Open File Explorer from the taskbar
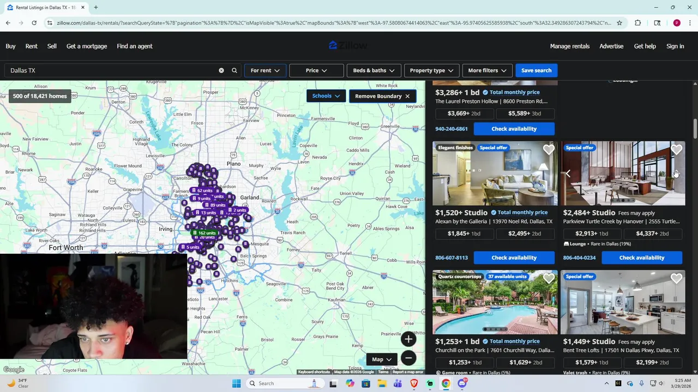Screen dimensions: 698x392 [x=382, y=383]
